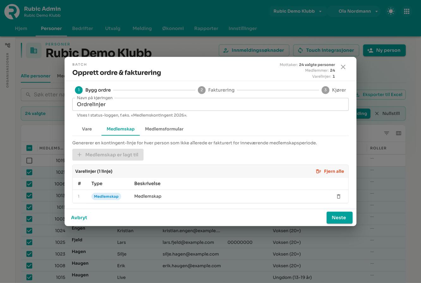Open the organisation tree sidebar icon
The height and width of the screenshot is (283, 421).
pyautogui.click(x=8, y=45)
